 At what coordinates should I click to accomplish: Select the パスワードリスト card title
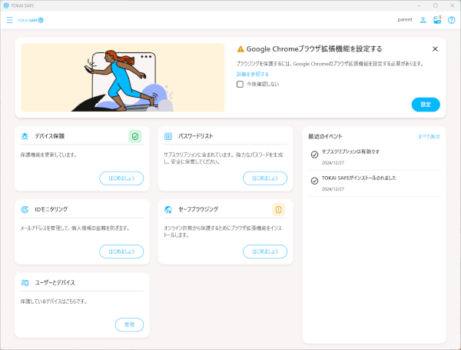(x=195, y=136)
